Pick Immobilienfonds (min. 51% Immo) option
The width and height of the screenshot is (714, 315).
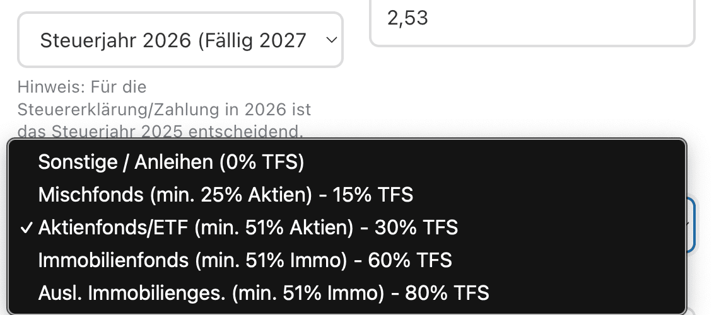click(x=245, y=260)
